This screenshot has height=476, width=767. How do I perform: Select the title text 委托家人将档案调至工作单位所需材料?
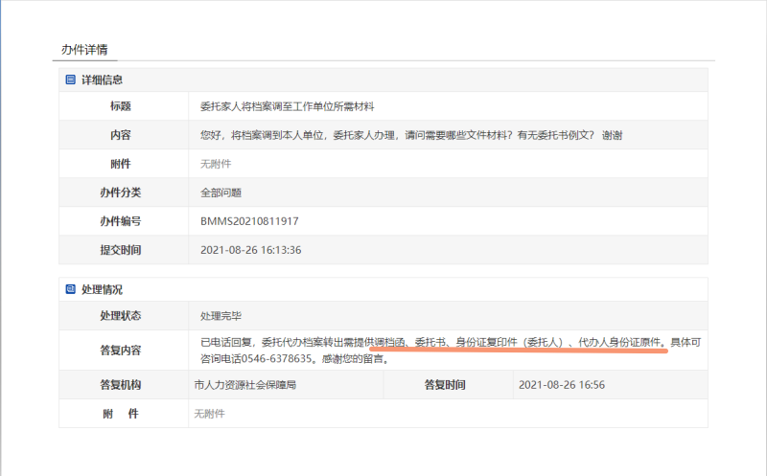point(287,106)
